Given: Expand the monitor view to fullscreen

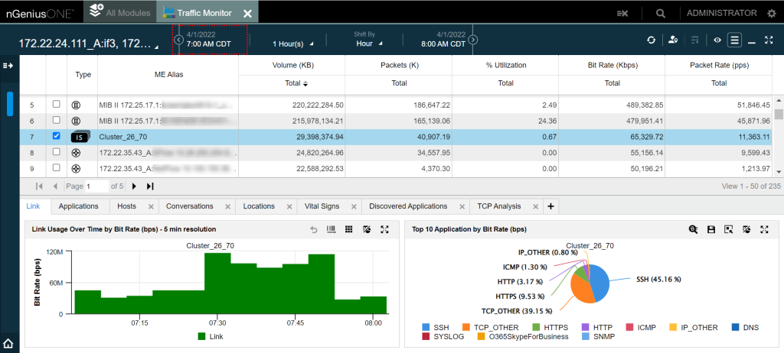Looking at the screenshot, I should 769,40.
